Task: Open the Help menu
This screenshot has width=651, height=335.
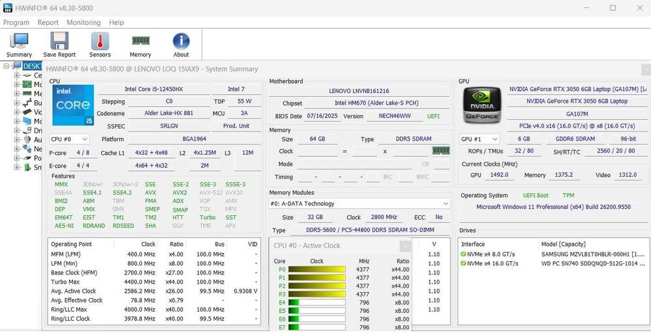Action: click(x=117, y=22)
